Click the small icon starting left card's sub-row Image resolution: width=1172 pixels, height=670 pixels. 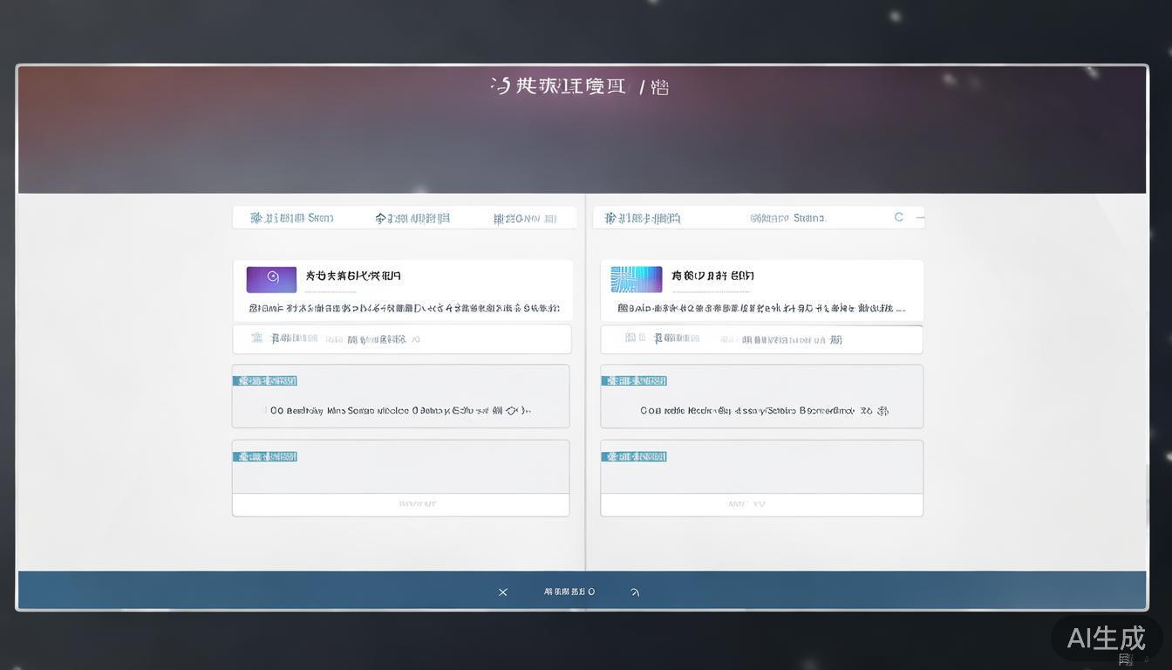[x=257, y=338]
